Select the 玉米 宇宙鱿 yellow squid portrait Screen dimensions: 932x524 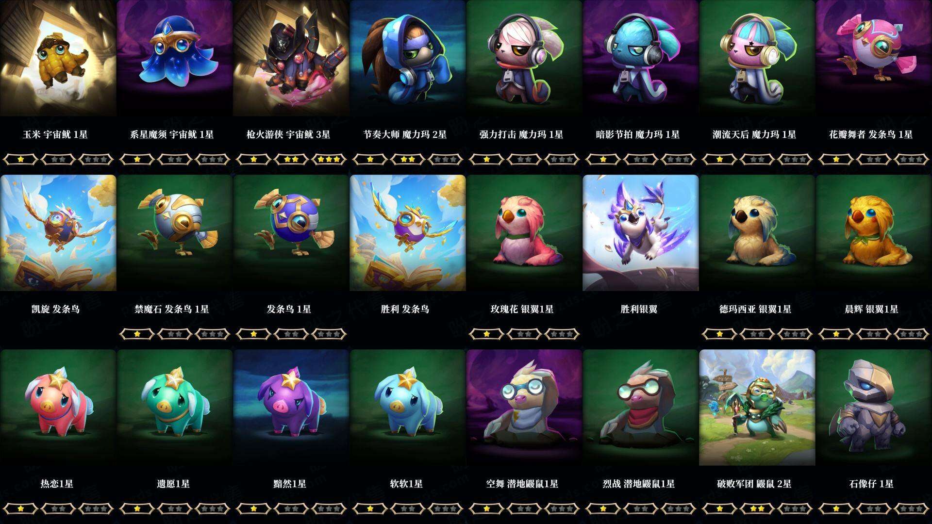(x=58, y=58)
